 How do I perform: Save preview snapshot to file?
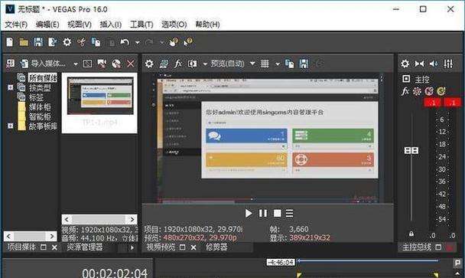click(304, 64)
